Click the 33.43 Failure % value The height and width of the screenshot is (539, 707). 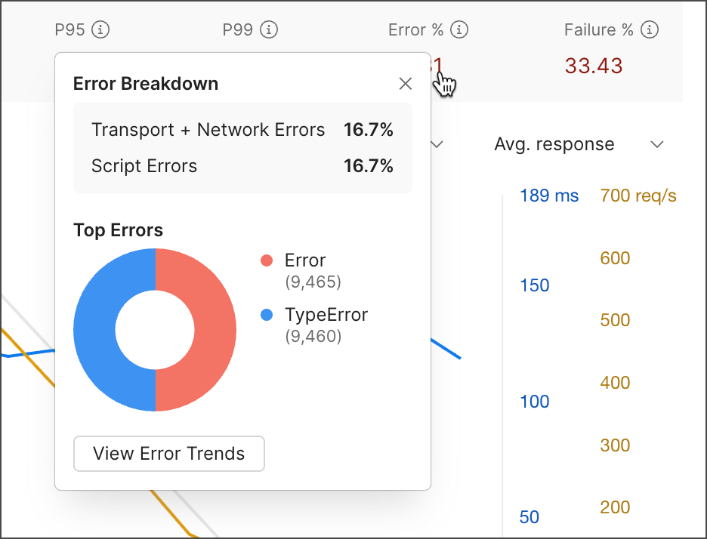coord(594,66)
